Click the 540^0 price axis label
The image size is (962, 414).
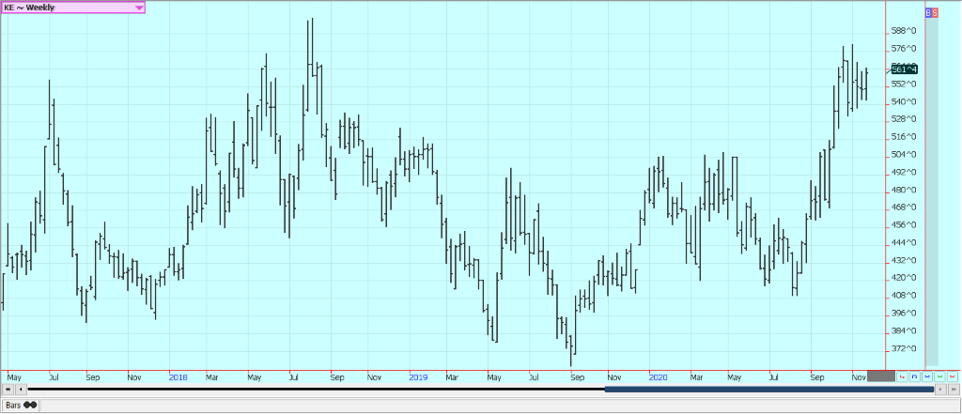(x=904, y=101)
